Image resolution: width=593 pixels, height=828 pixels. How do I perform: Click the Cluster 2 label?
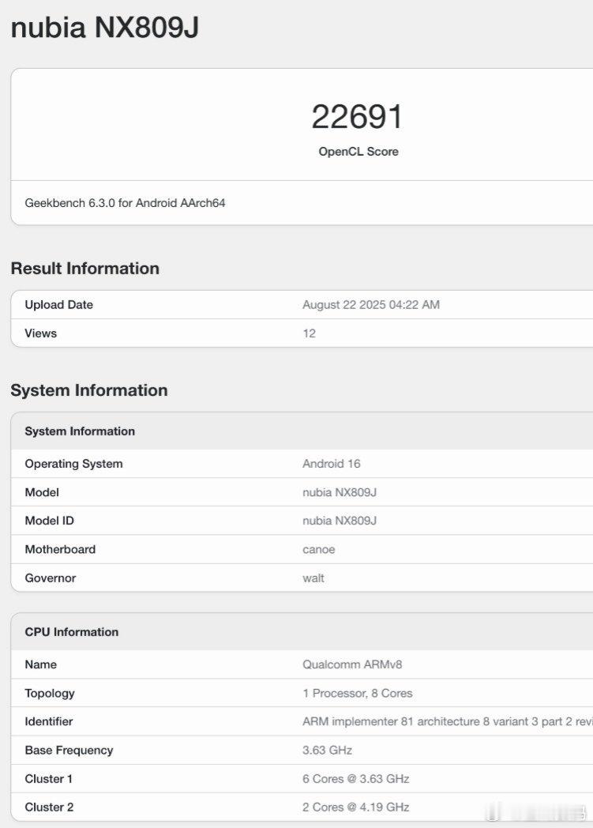(49, 807)
